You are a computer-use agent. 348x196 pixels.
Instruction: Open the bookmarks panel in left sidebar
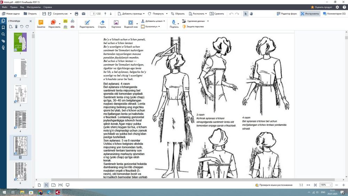[x=3, y=28]
